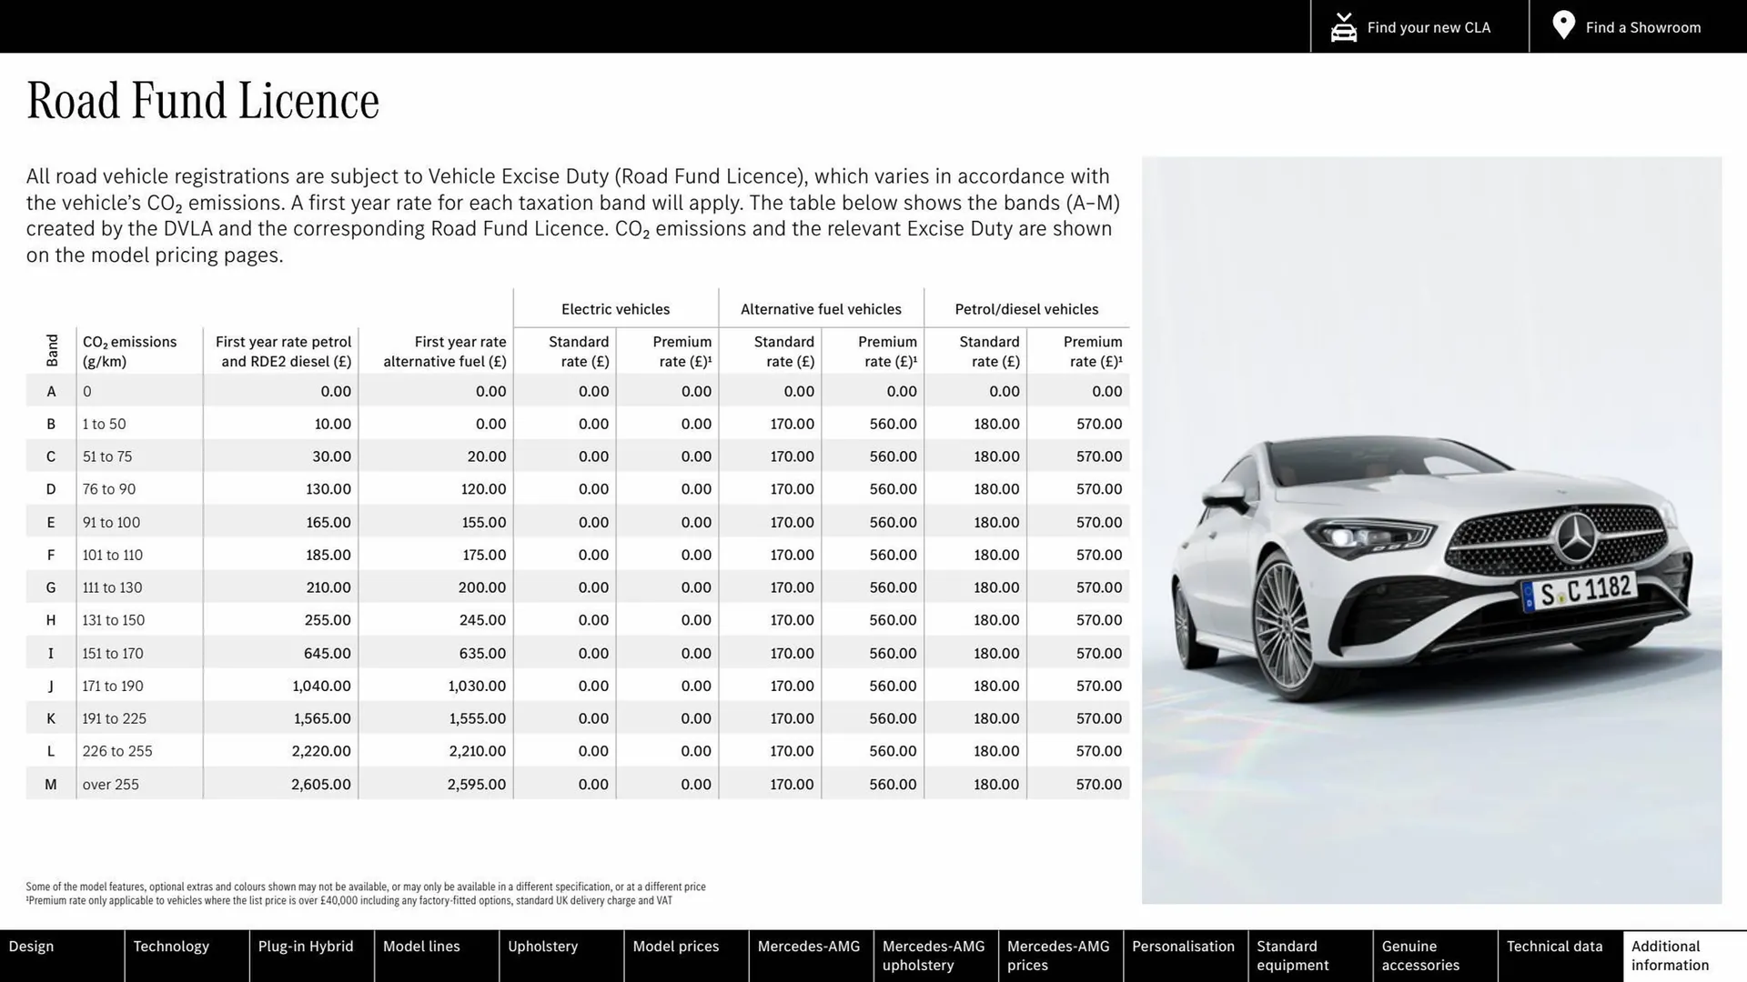Select the Mercedes-AMG tab

pos(809,956)
